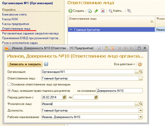165x126 pixels.
Task: Open the 'Все действия' dropdown menu
Action: pyautogui.click(x=125, y=64)
